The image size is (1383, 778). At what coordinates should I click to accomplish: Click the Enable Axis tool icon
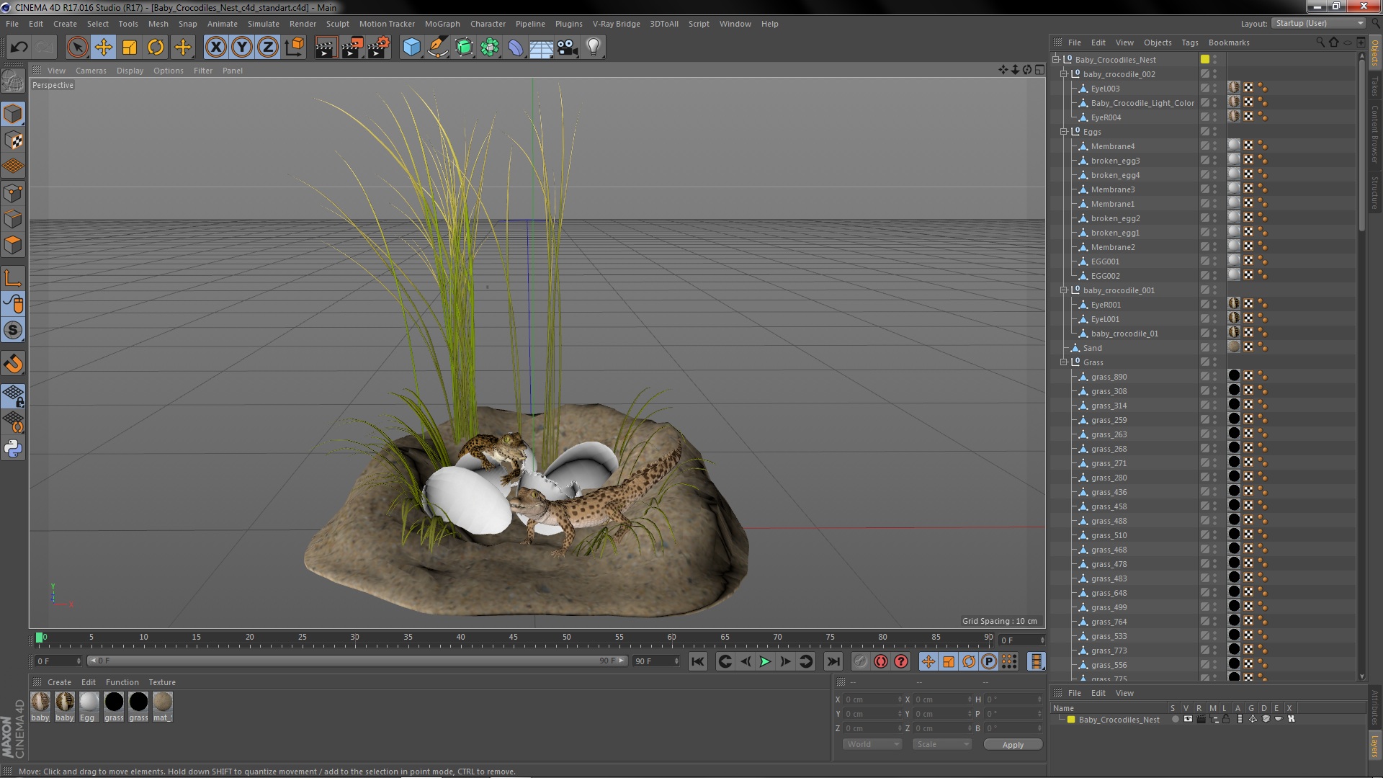pos(13,278)
